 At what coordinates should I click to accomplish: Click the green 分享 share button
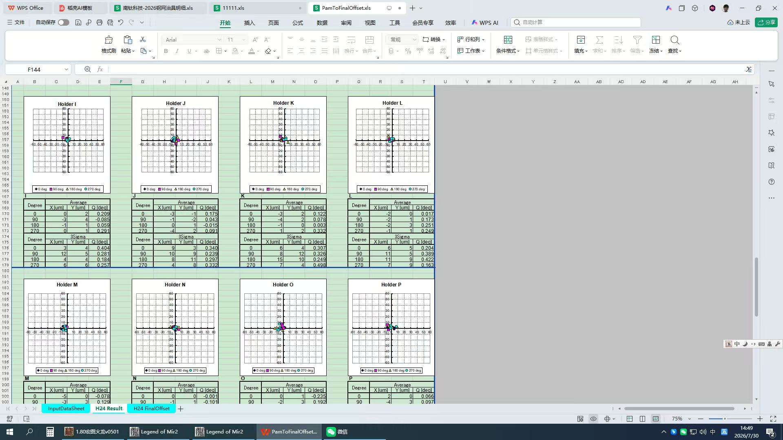(x=766, y=22)
